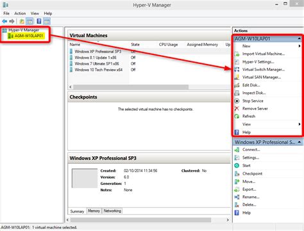
Task: Expand the View submenu in Actions
Action: (x=300, y=124)
